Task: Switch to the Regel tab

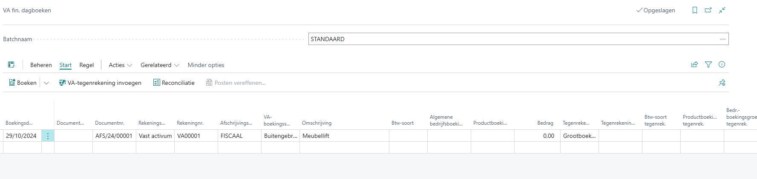Action: point(86,65)
